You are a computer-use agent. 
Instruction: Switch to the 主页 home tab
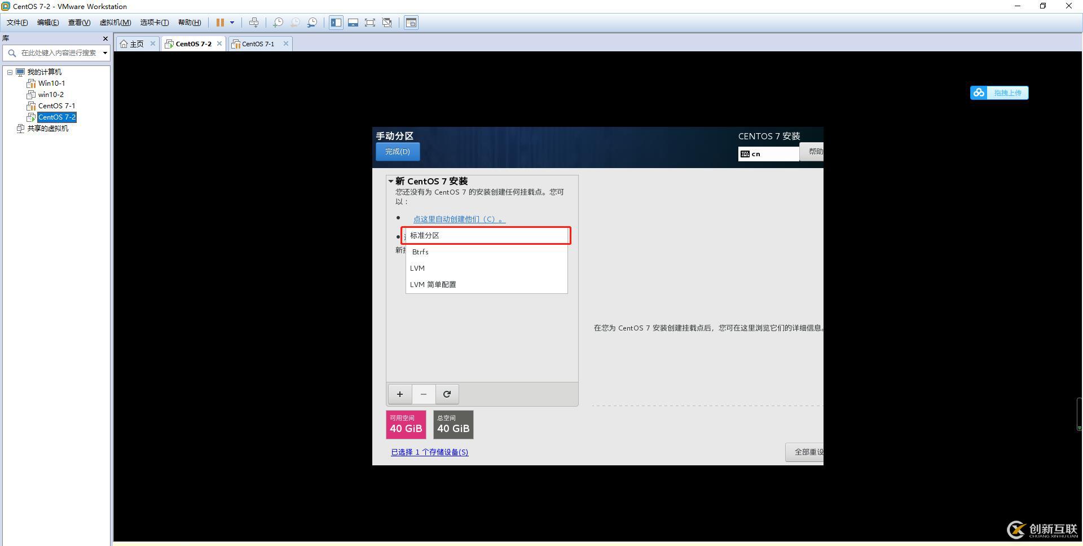137,44
